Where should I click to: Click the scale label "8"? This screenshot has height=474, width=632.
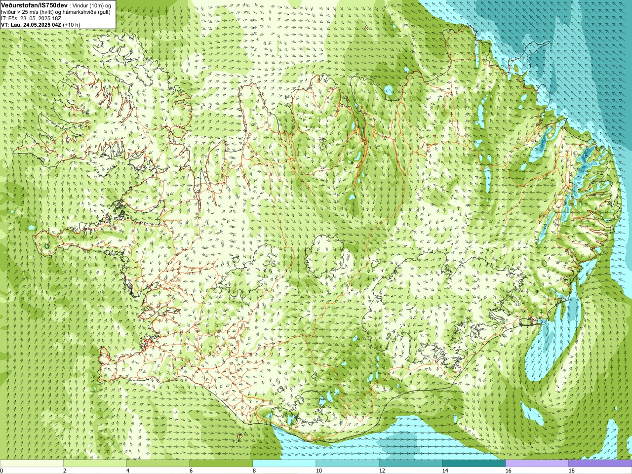pos(254,471)
